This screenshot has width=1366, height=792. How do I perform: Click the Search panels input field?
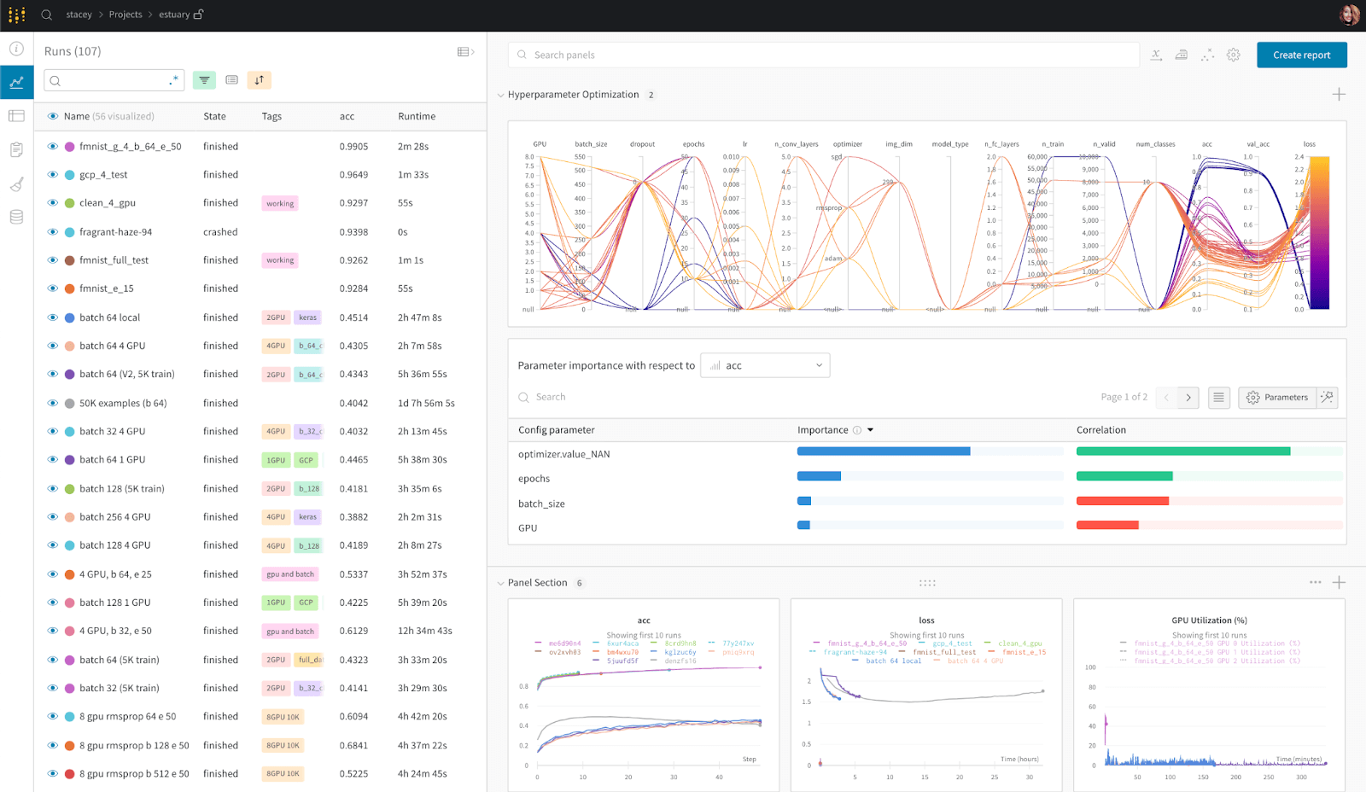pyautogui.click(x=828, y=55)
